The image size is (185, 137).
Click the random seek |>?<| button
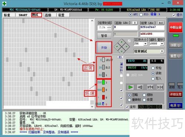(x=150, y=87)
